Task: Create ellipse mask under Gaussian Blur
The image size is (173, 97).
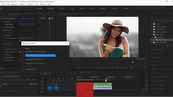Action: 4,33
